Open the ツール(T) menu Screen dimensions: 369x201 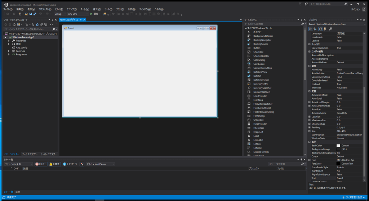pos(108,9)
